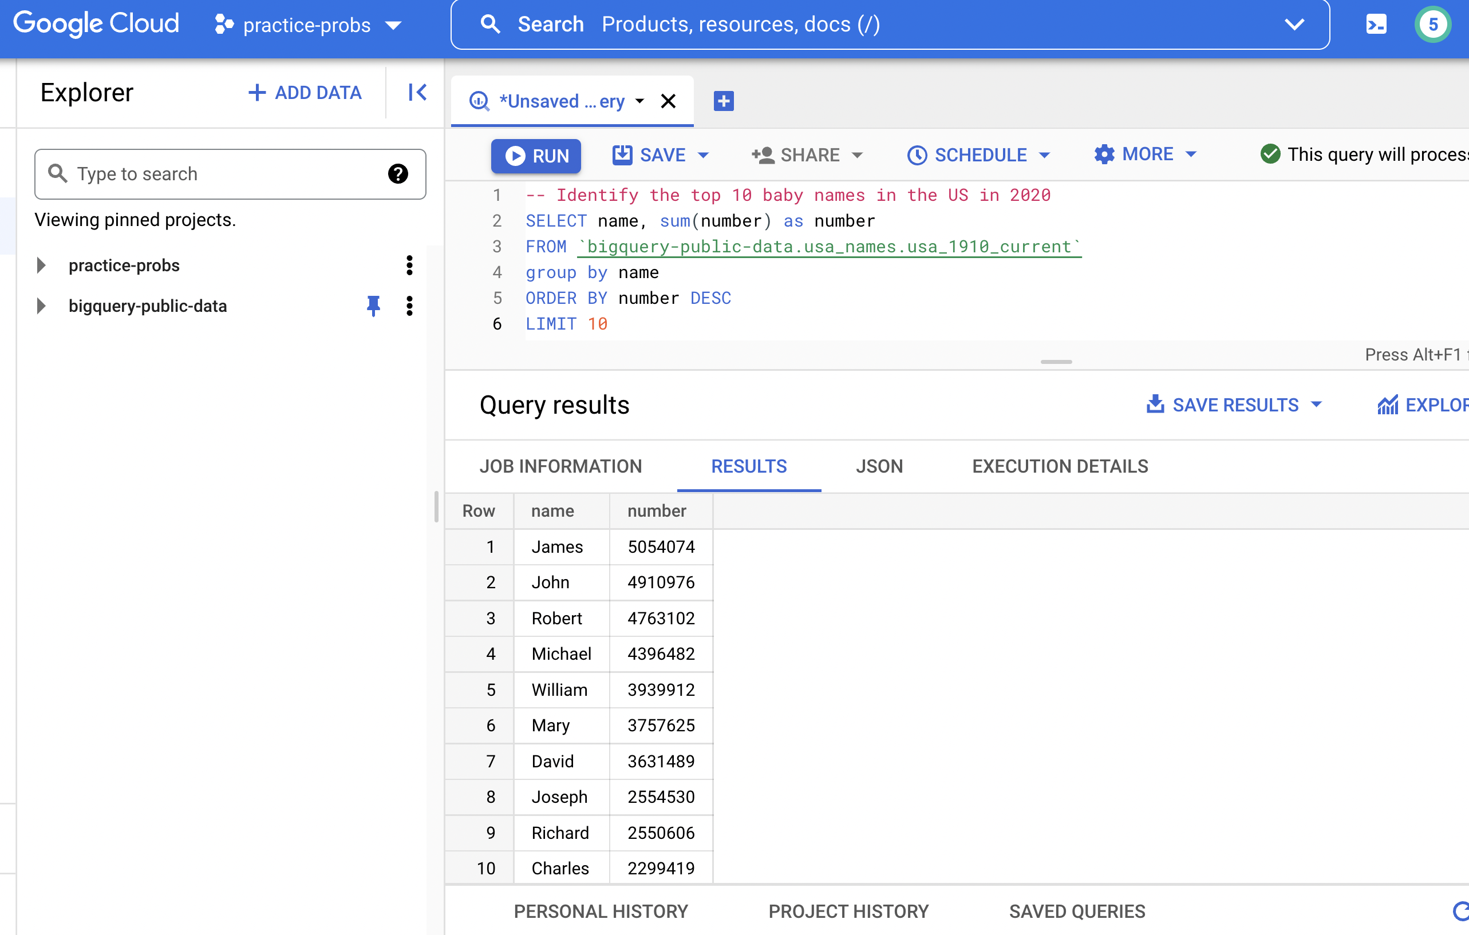Open the project picker dropdown arrow

393,25
